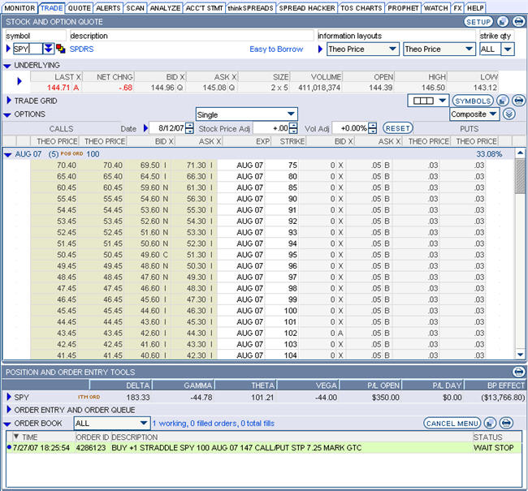The image size is (528, 491).
Task: Click the print icon next to SYMBOLS button
Action: tap(518, 101)
